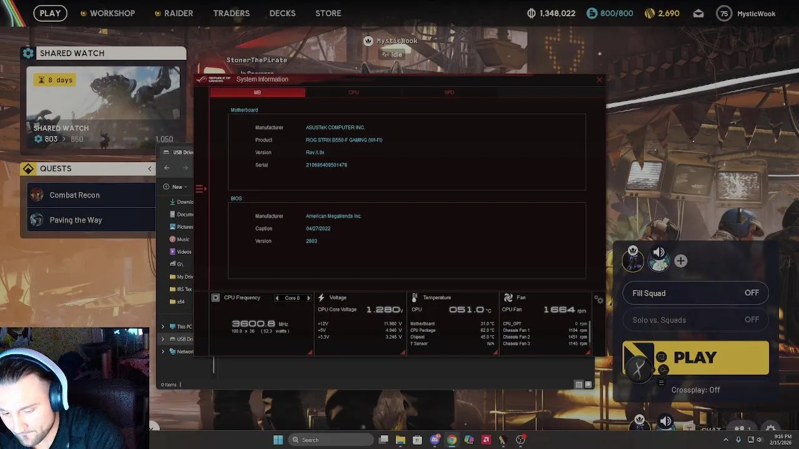Click the Fan icon in monitoring bar
Image resolution: width=799 pixels, height=449 pixels.
508,297
